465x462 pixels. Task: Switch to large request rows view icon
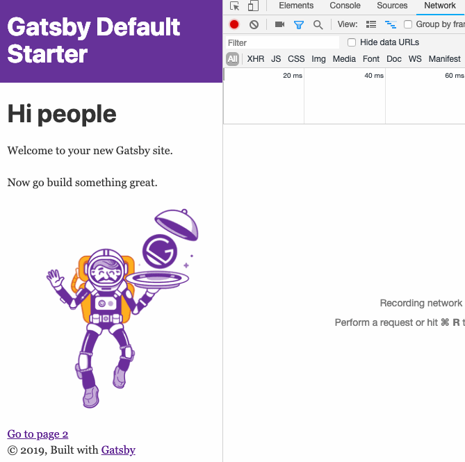371,24
